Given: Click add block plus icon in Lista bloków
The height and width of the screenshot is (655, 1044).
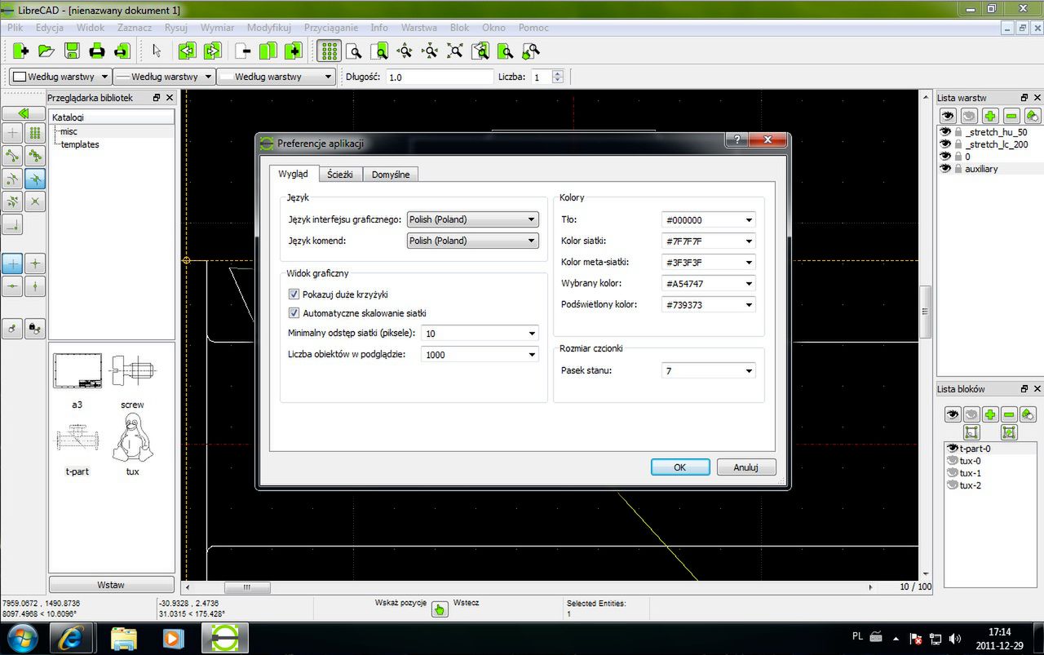Looking at the screenshot, I should click(990, 414).
